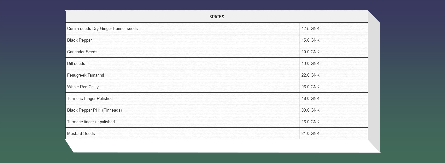Select Turmeric Finger Polished row

[x=183, y=98]
